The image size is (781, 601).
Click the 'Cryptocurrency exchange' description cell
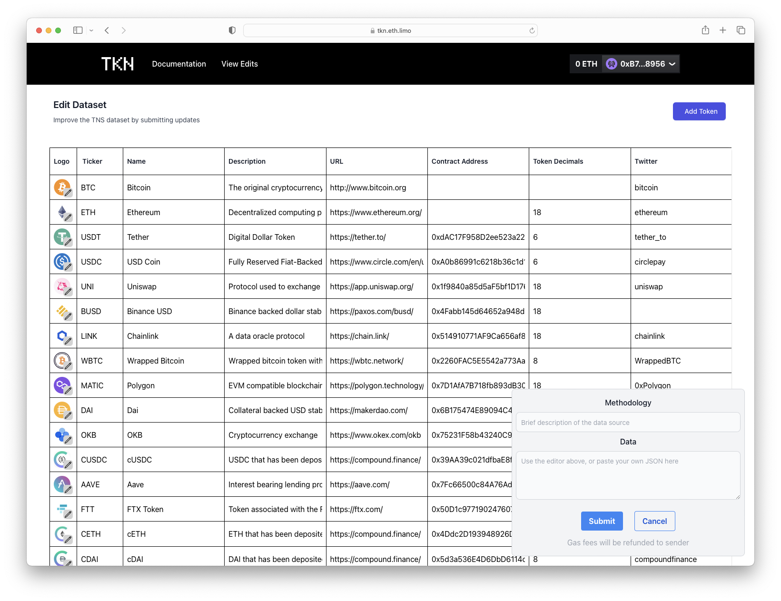pyautogui.click(x=275, y=435)
